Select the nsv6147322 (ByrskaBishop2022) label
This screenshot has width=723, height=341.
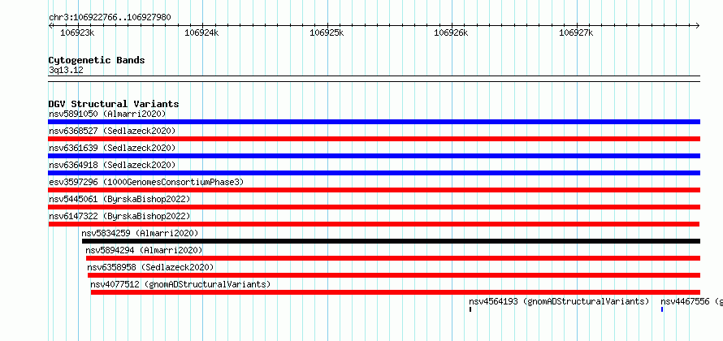(119, 216)
